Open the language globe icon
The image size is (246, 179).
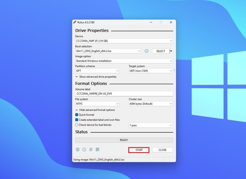pyautogui.click(x=78, y=150)
